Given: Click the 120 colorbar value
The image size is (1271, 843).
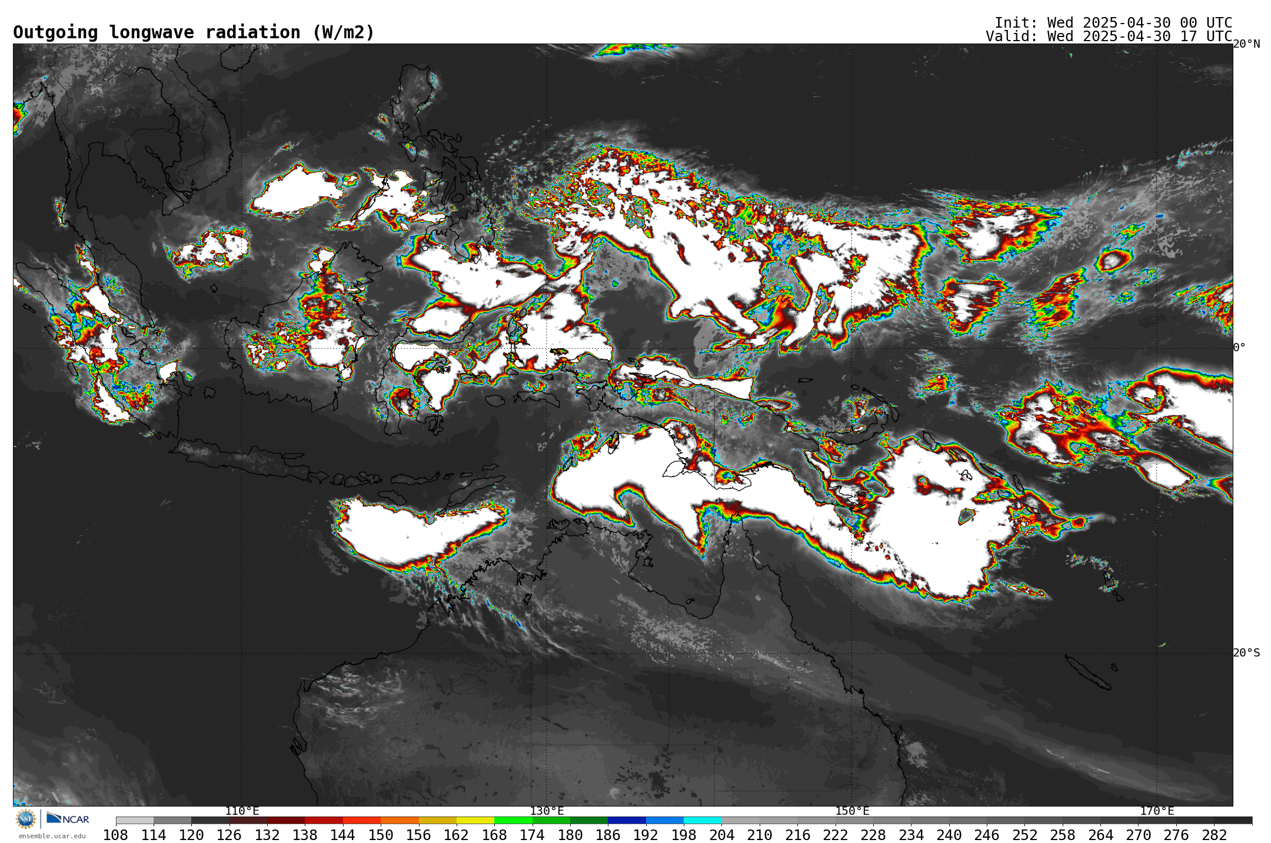Looking at the screenshot, I should point(191,835).
